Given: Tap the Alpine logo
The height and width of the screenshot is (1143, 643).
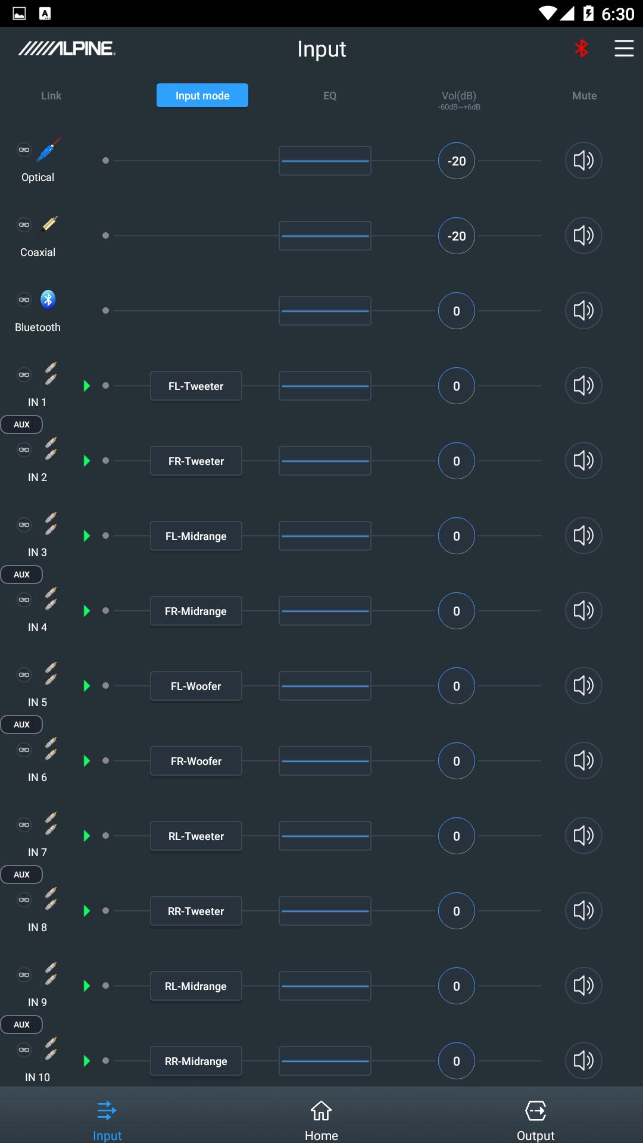Looking at the screenshot, I should pyautogui.click(x=67, y=49).
